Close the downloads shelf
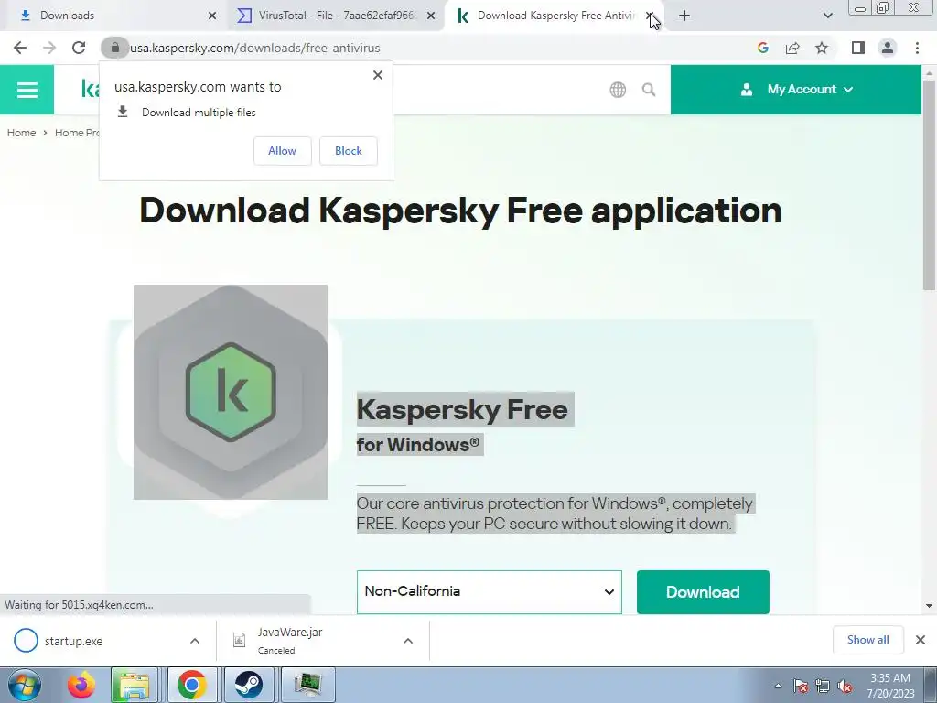The height and width of the screenshot is (703, 937). (921, 640)
